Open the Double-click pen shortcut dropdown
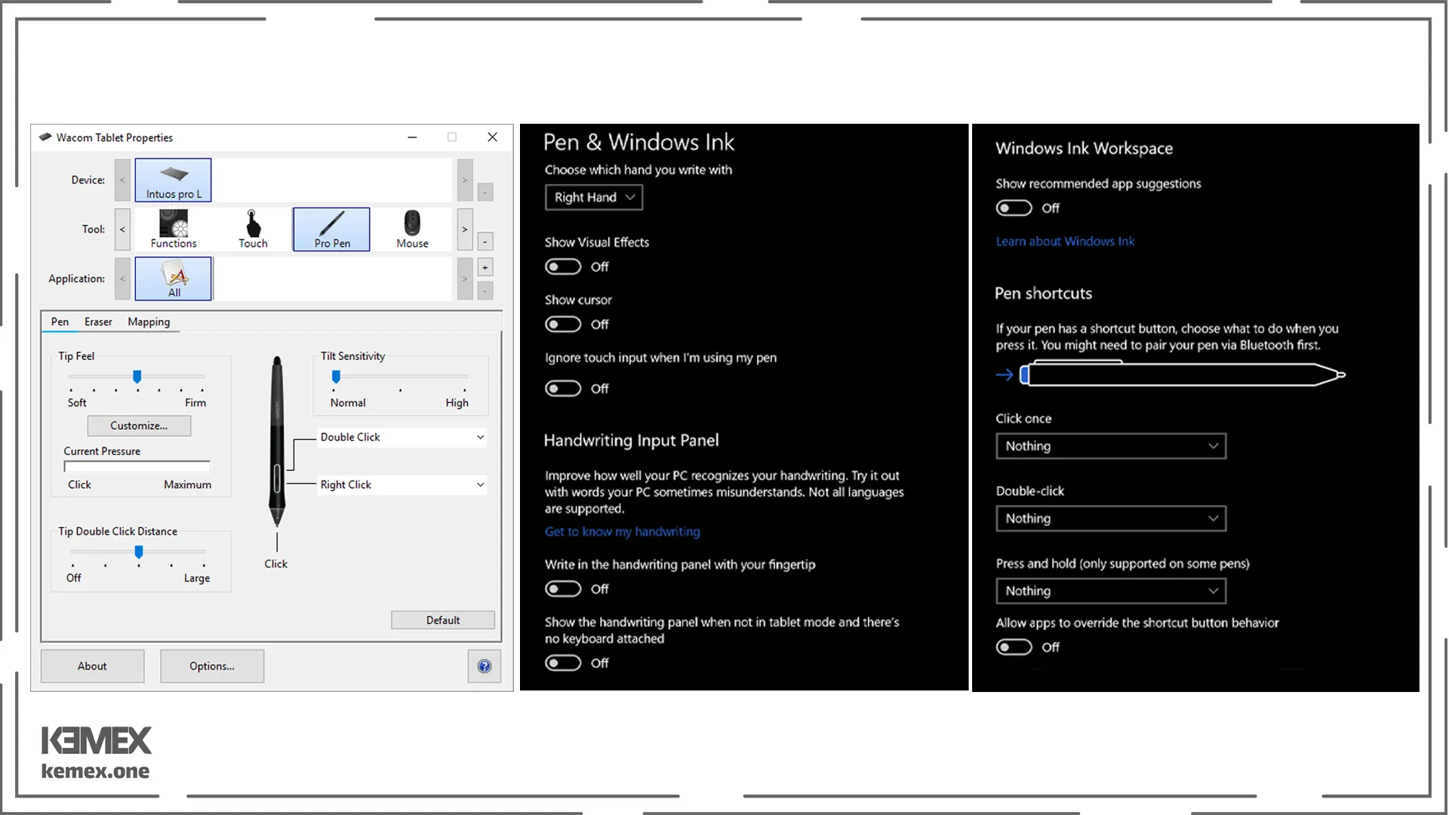The image size is (1449, 815). 1111,518
